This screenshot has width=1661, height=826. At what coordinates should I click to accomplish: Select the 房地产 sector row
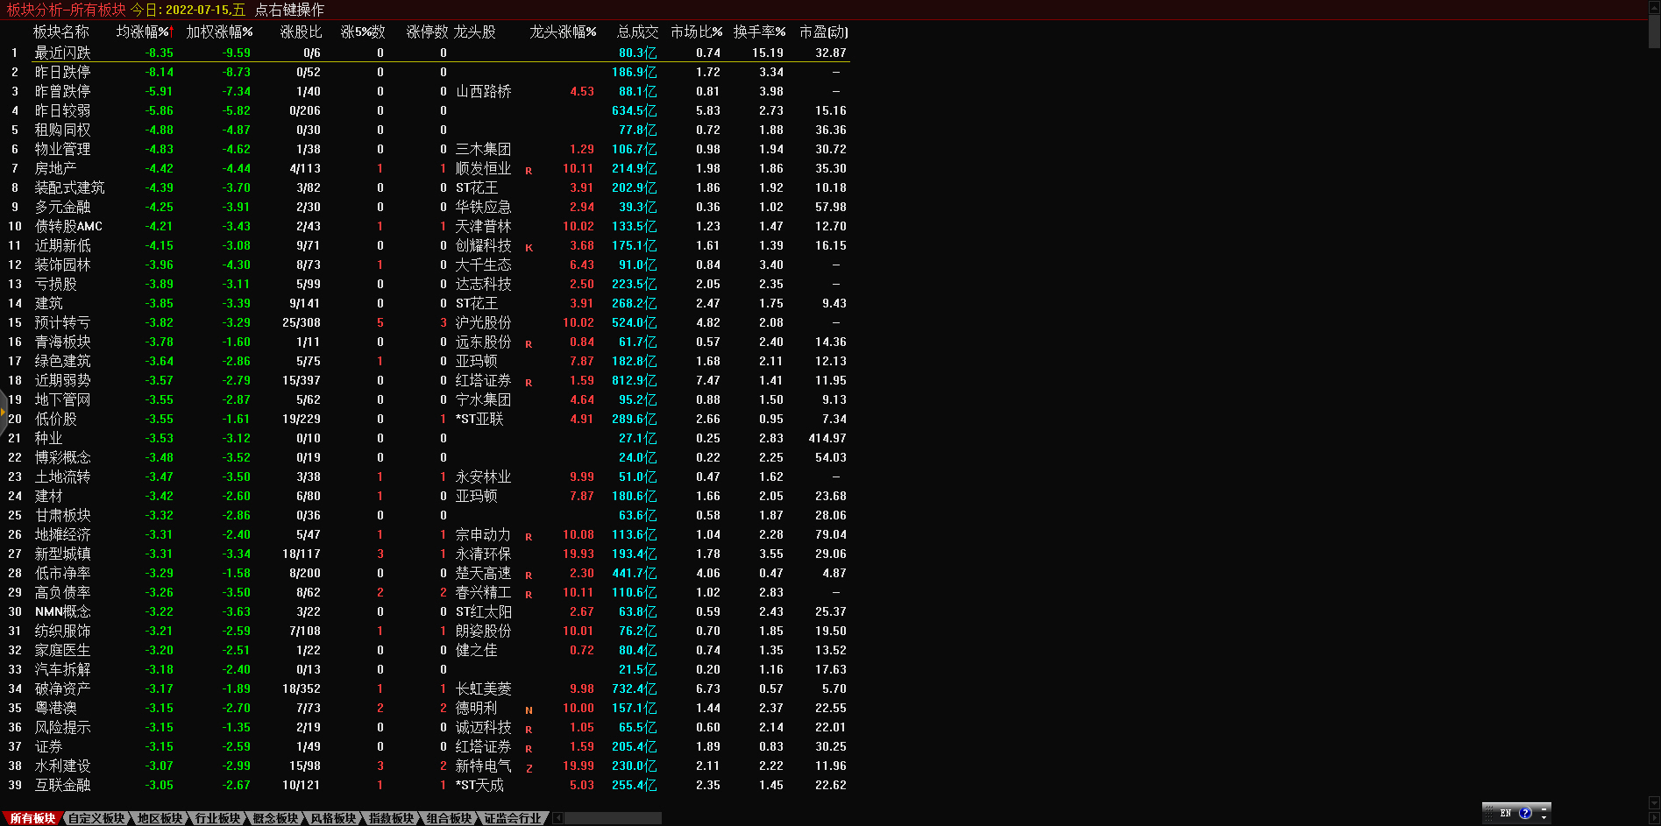tap(55, 168)
